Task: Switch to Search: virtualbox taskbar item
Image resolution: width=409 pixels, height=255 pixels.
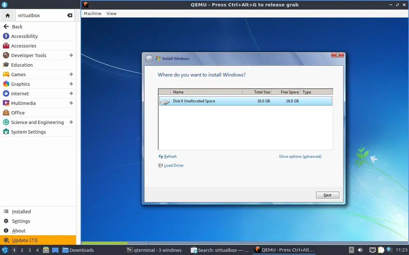Action: pyautogui.click(x=220, y=250)
